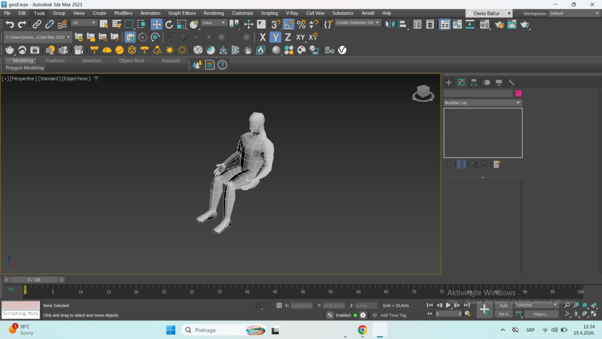602x339 pixels.
Task: Expand the Polygon Modeling panel
Action: 25,68
